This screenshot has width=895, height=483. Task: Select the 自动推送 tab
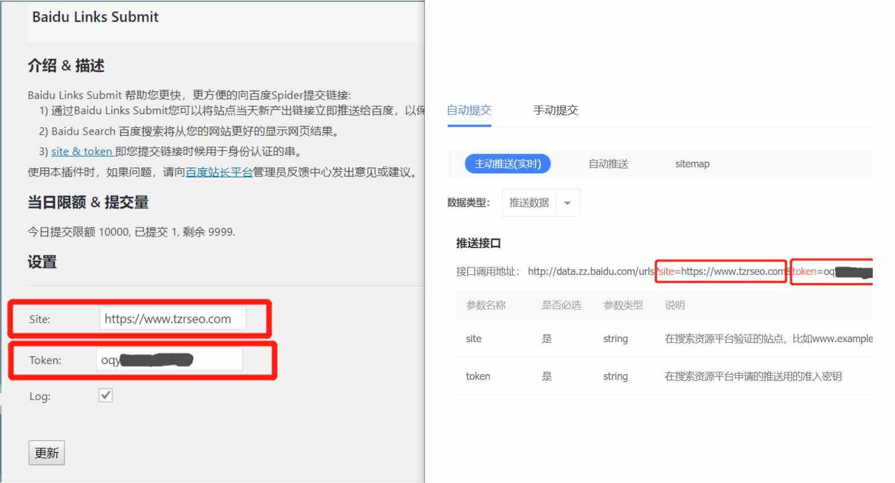pos(608,164)
